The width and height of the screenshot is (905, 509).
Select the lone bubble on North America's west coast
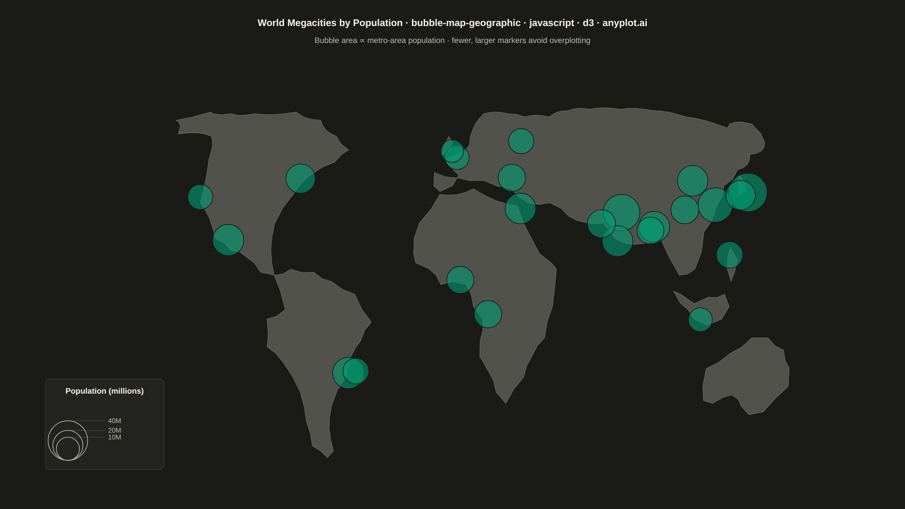pyautogui.click(x=200, y=197)
